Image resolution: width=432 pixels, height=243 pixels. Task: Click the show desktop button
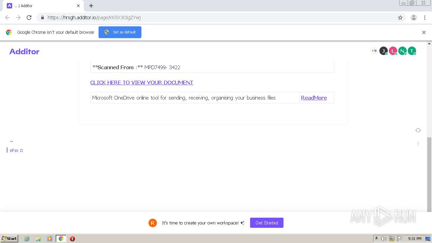click(x=428, y=239)
